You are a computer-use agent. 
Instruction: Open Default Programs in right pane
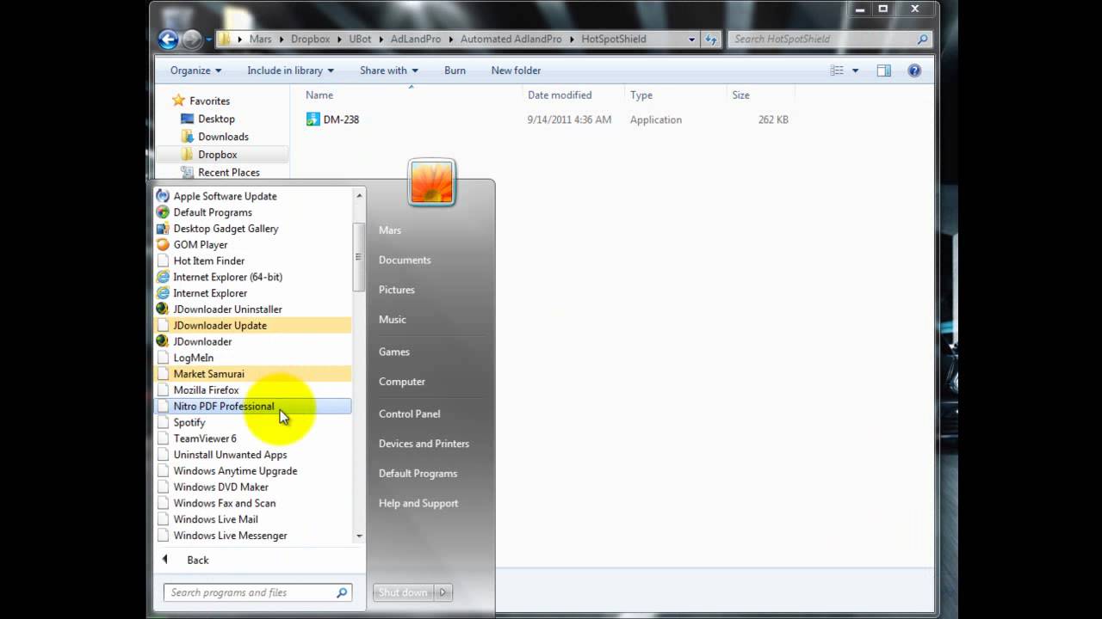[x=418, y=474]
